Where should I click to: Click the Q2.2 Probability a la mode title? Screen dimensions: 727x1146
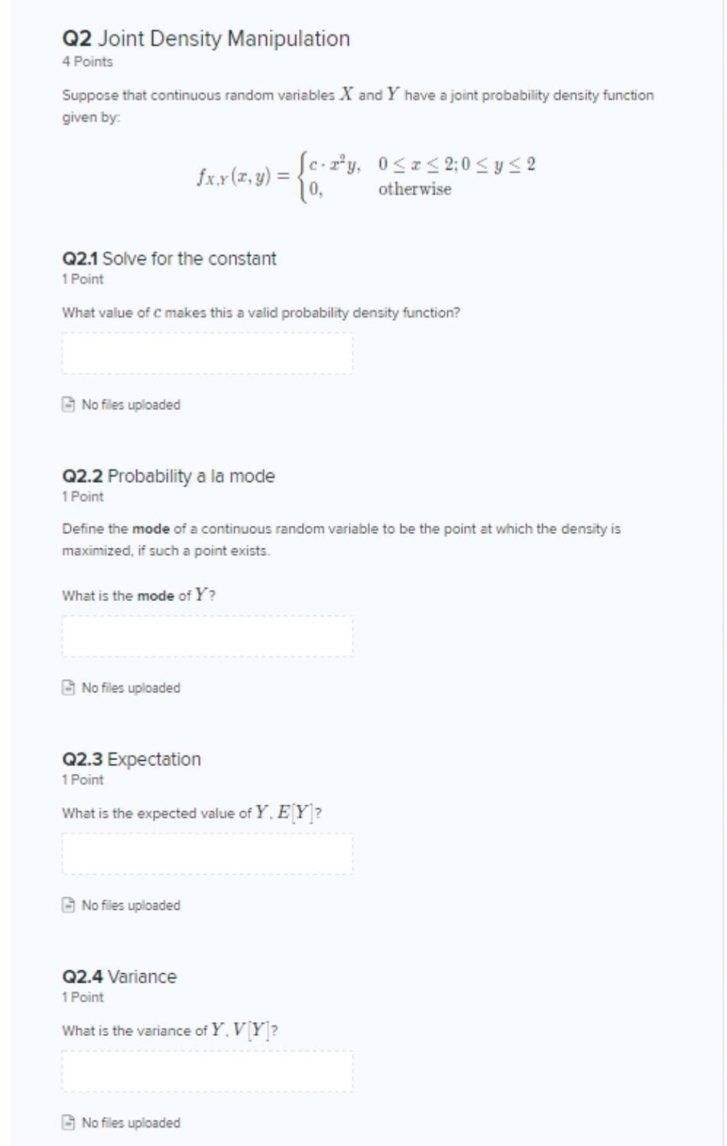pos(169,475)
